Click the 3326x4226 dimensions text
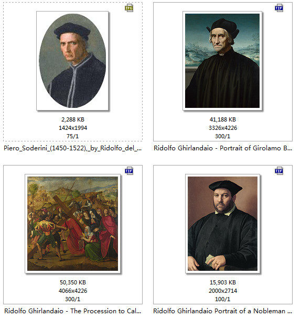The height and width of the screenshot is (319, 301). (x=223, y=128)
